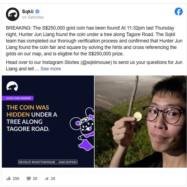Click the REVOLUT #HUNTTHEMOUSE SG60 EDITION tag

pyautogui.click(x=48, y=162)
